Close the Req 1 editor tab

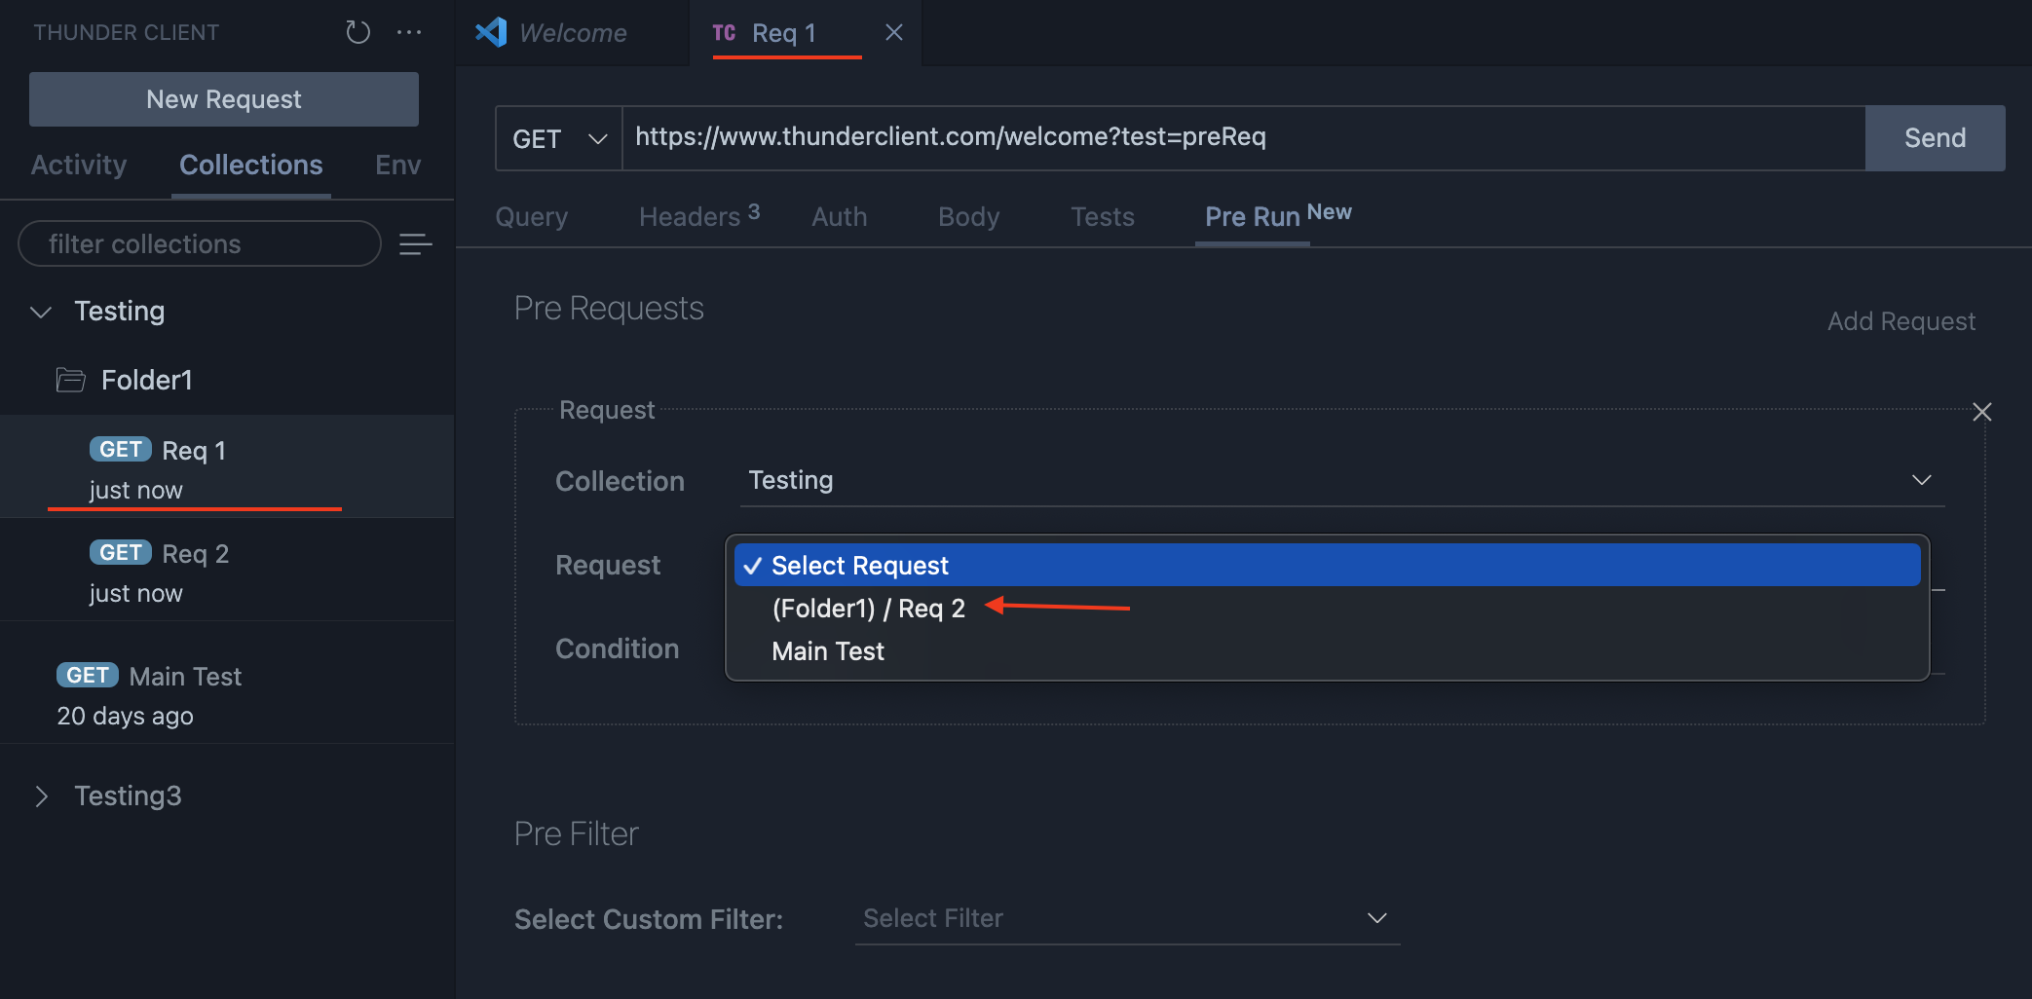coord(893,32)
